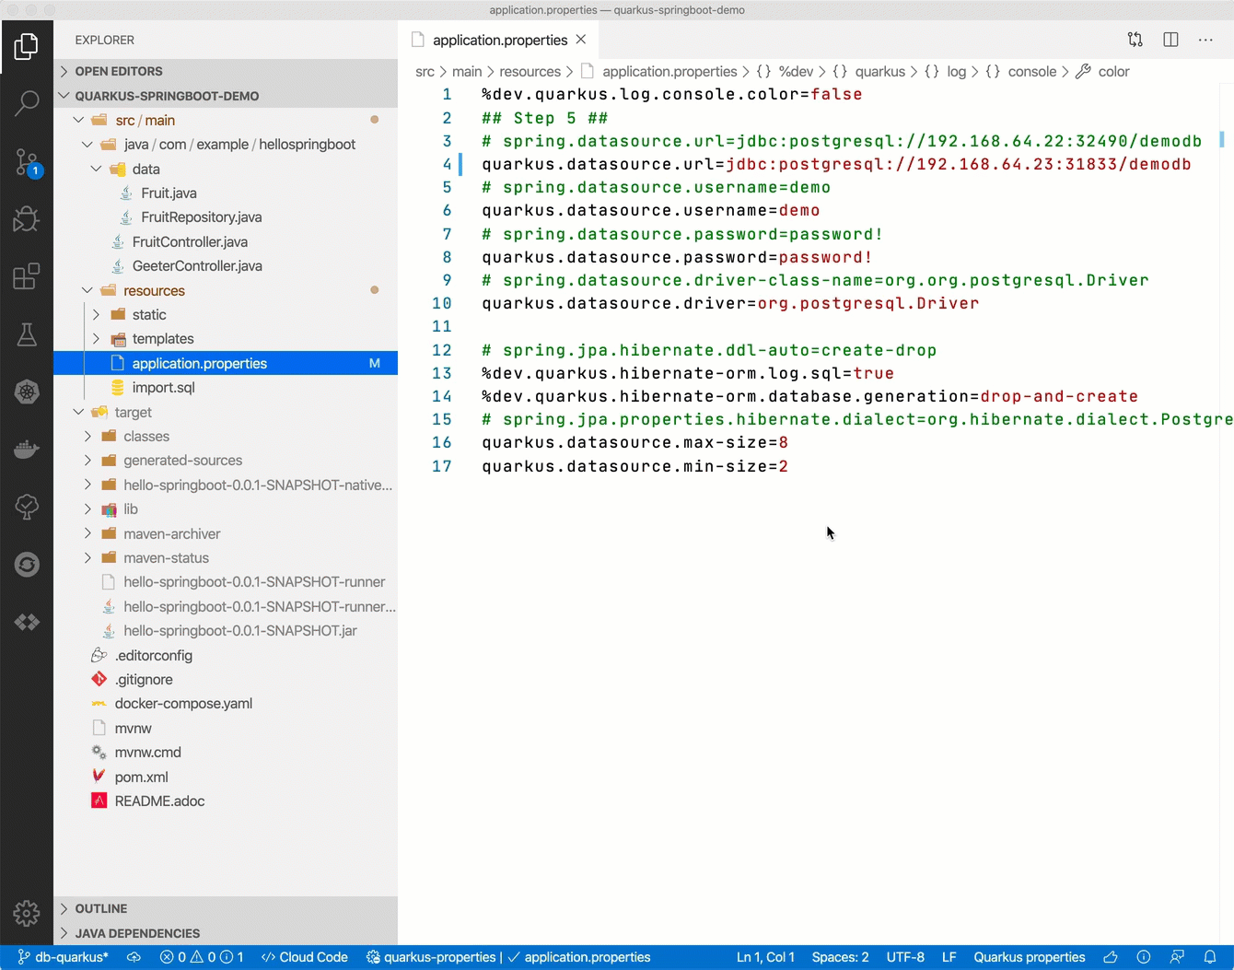
Task: Collapse the data folder
Action: pos(226,169)
